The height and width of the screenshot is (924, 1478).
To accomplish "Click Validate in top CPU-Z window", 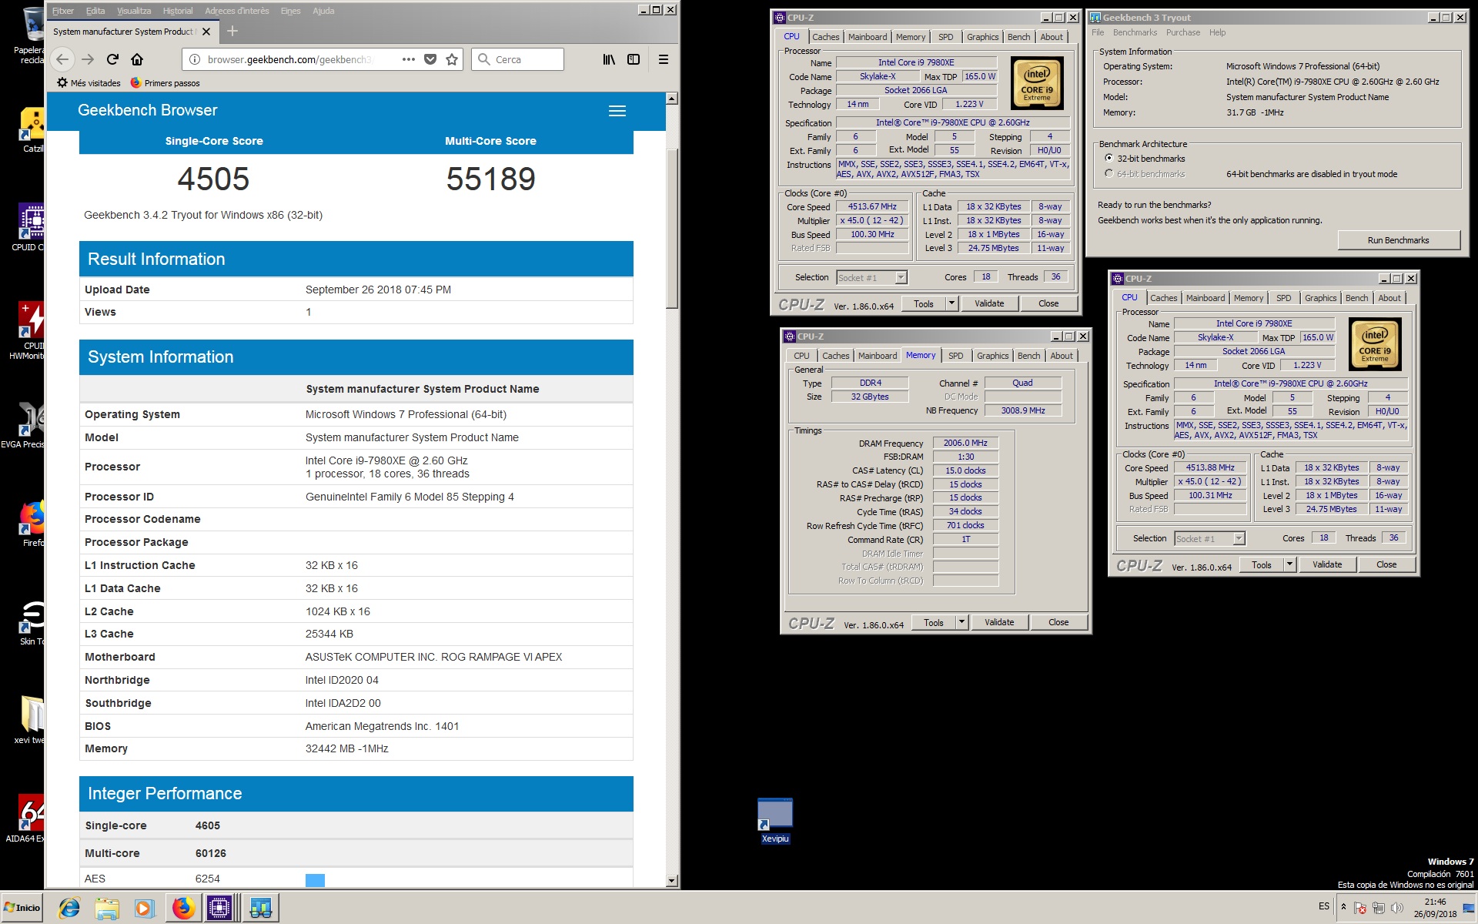I will pyautogui.click(x=989, y=303).
